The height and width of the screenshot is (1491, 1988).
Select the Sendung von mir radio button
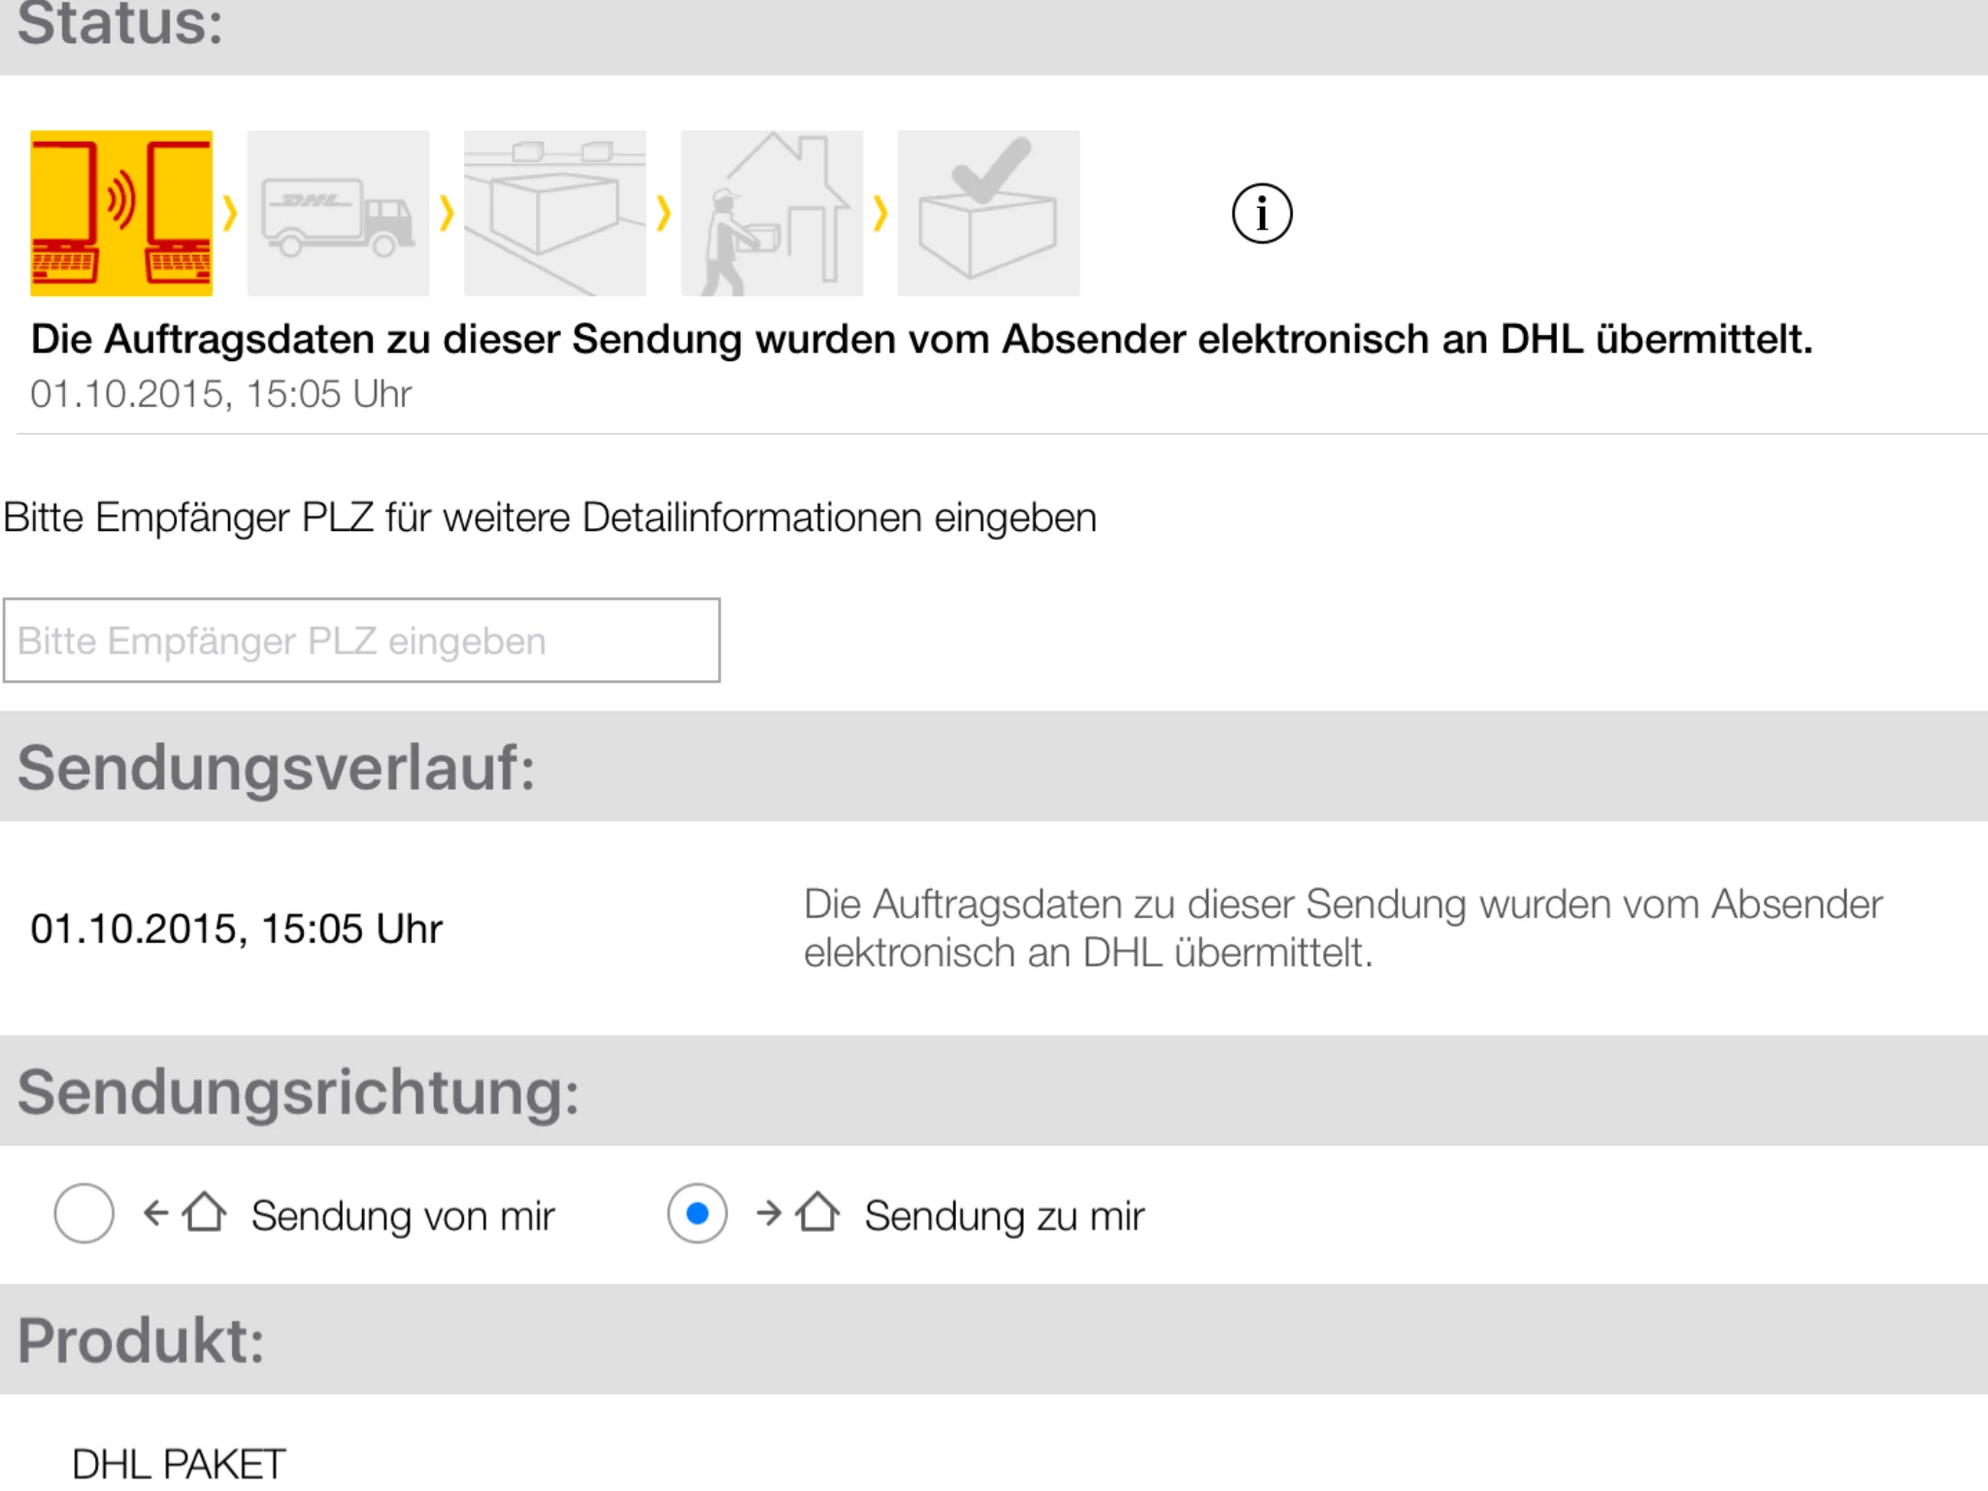pos(84,1213)
